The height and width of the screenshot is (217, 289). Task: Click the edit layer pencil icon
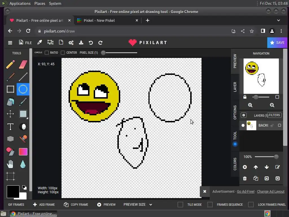[x=277, y=167]
